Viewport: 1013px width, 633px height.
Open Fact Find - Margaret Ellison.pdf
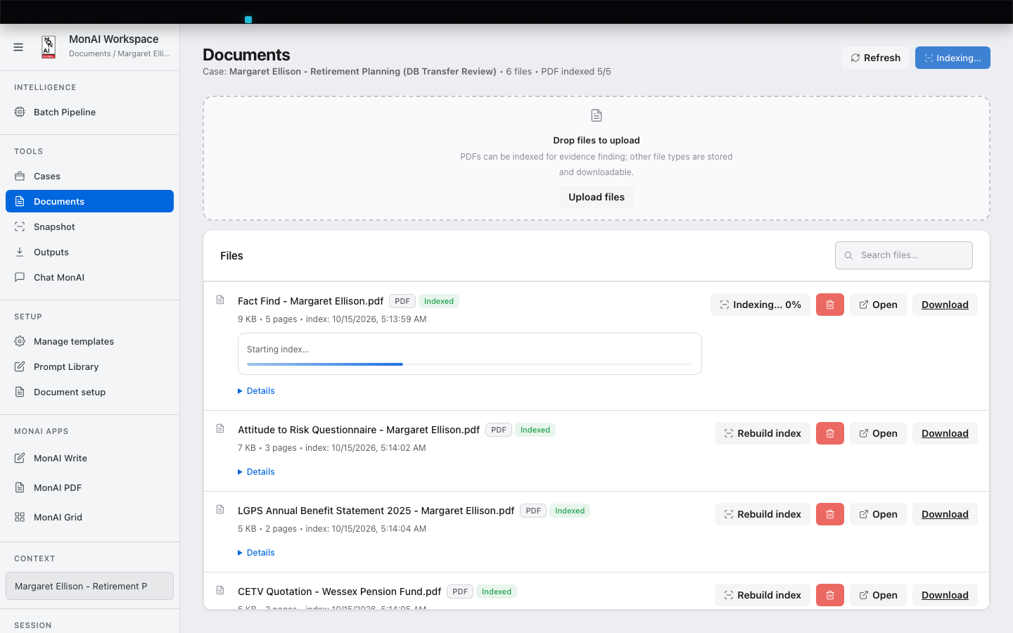878,305
